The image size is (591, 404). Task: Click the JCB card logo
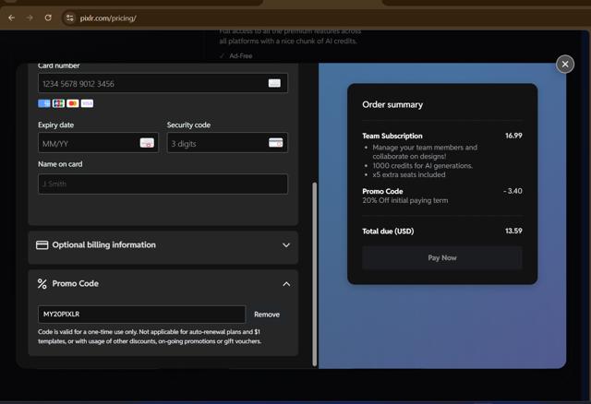coord(58,103)
